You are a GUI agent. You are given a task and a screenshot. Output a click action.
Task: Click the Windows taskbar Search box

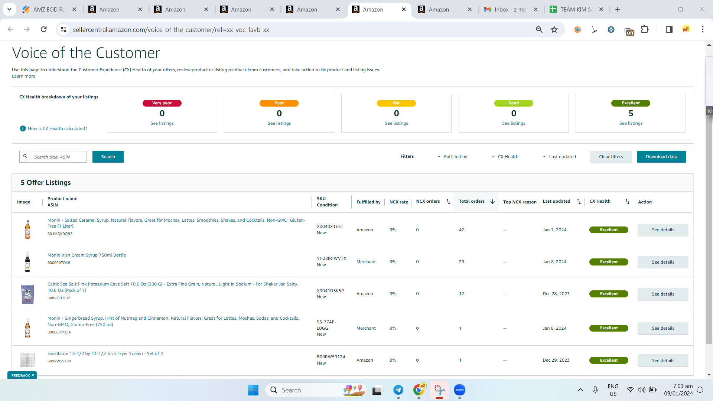pyautogui.click(x=316, y=390)
